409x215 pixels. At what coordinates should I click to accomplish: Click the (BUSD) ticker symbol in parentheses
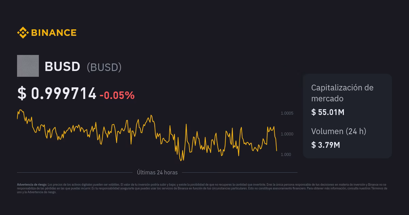pyautogui.click(x=104, y=67)
